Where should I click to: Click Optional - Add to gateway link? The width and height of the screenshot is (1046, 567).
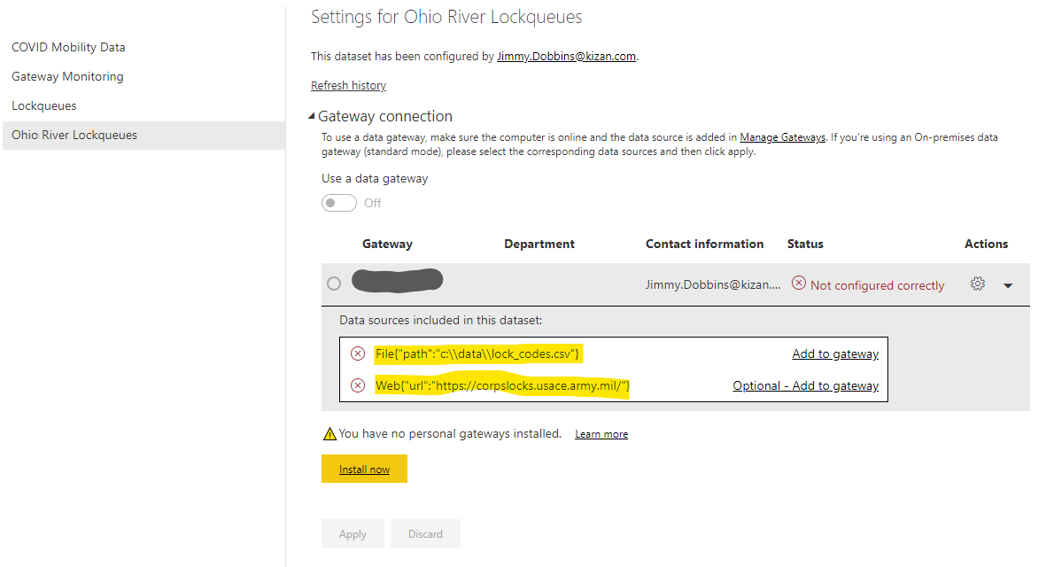click(x=805, y=386)
